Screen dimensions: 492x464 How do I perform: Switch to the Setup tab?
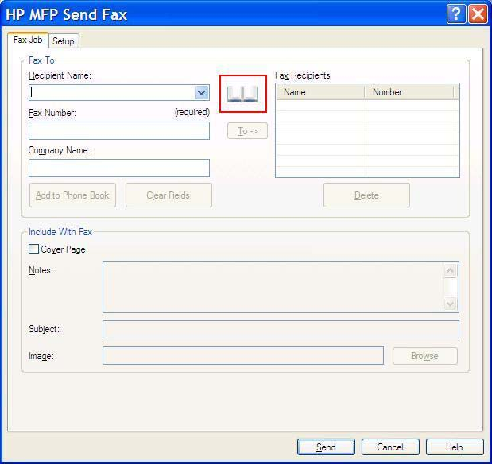pyautogui.click(x=64, y=41)
